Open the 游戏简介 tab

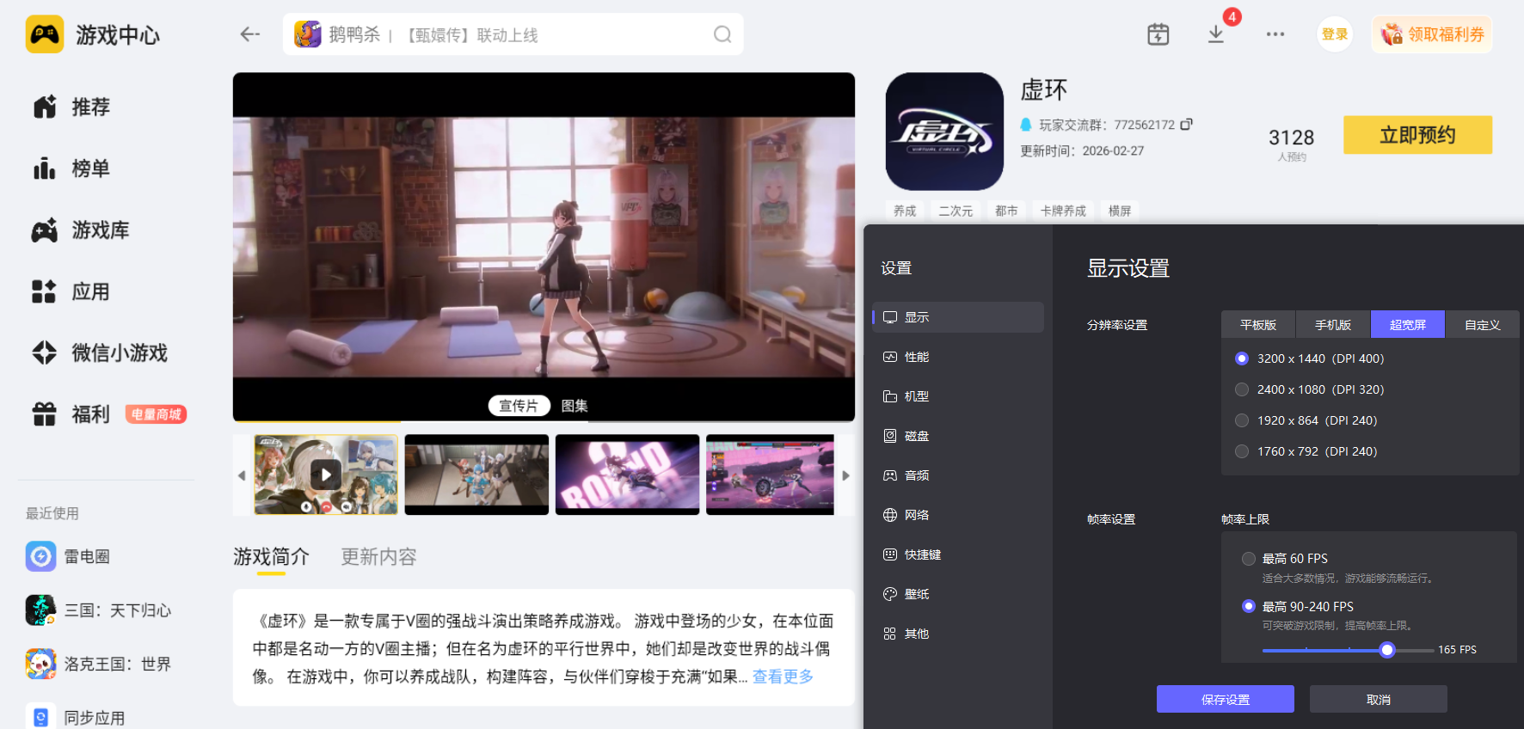click(x=271, y=557)
